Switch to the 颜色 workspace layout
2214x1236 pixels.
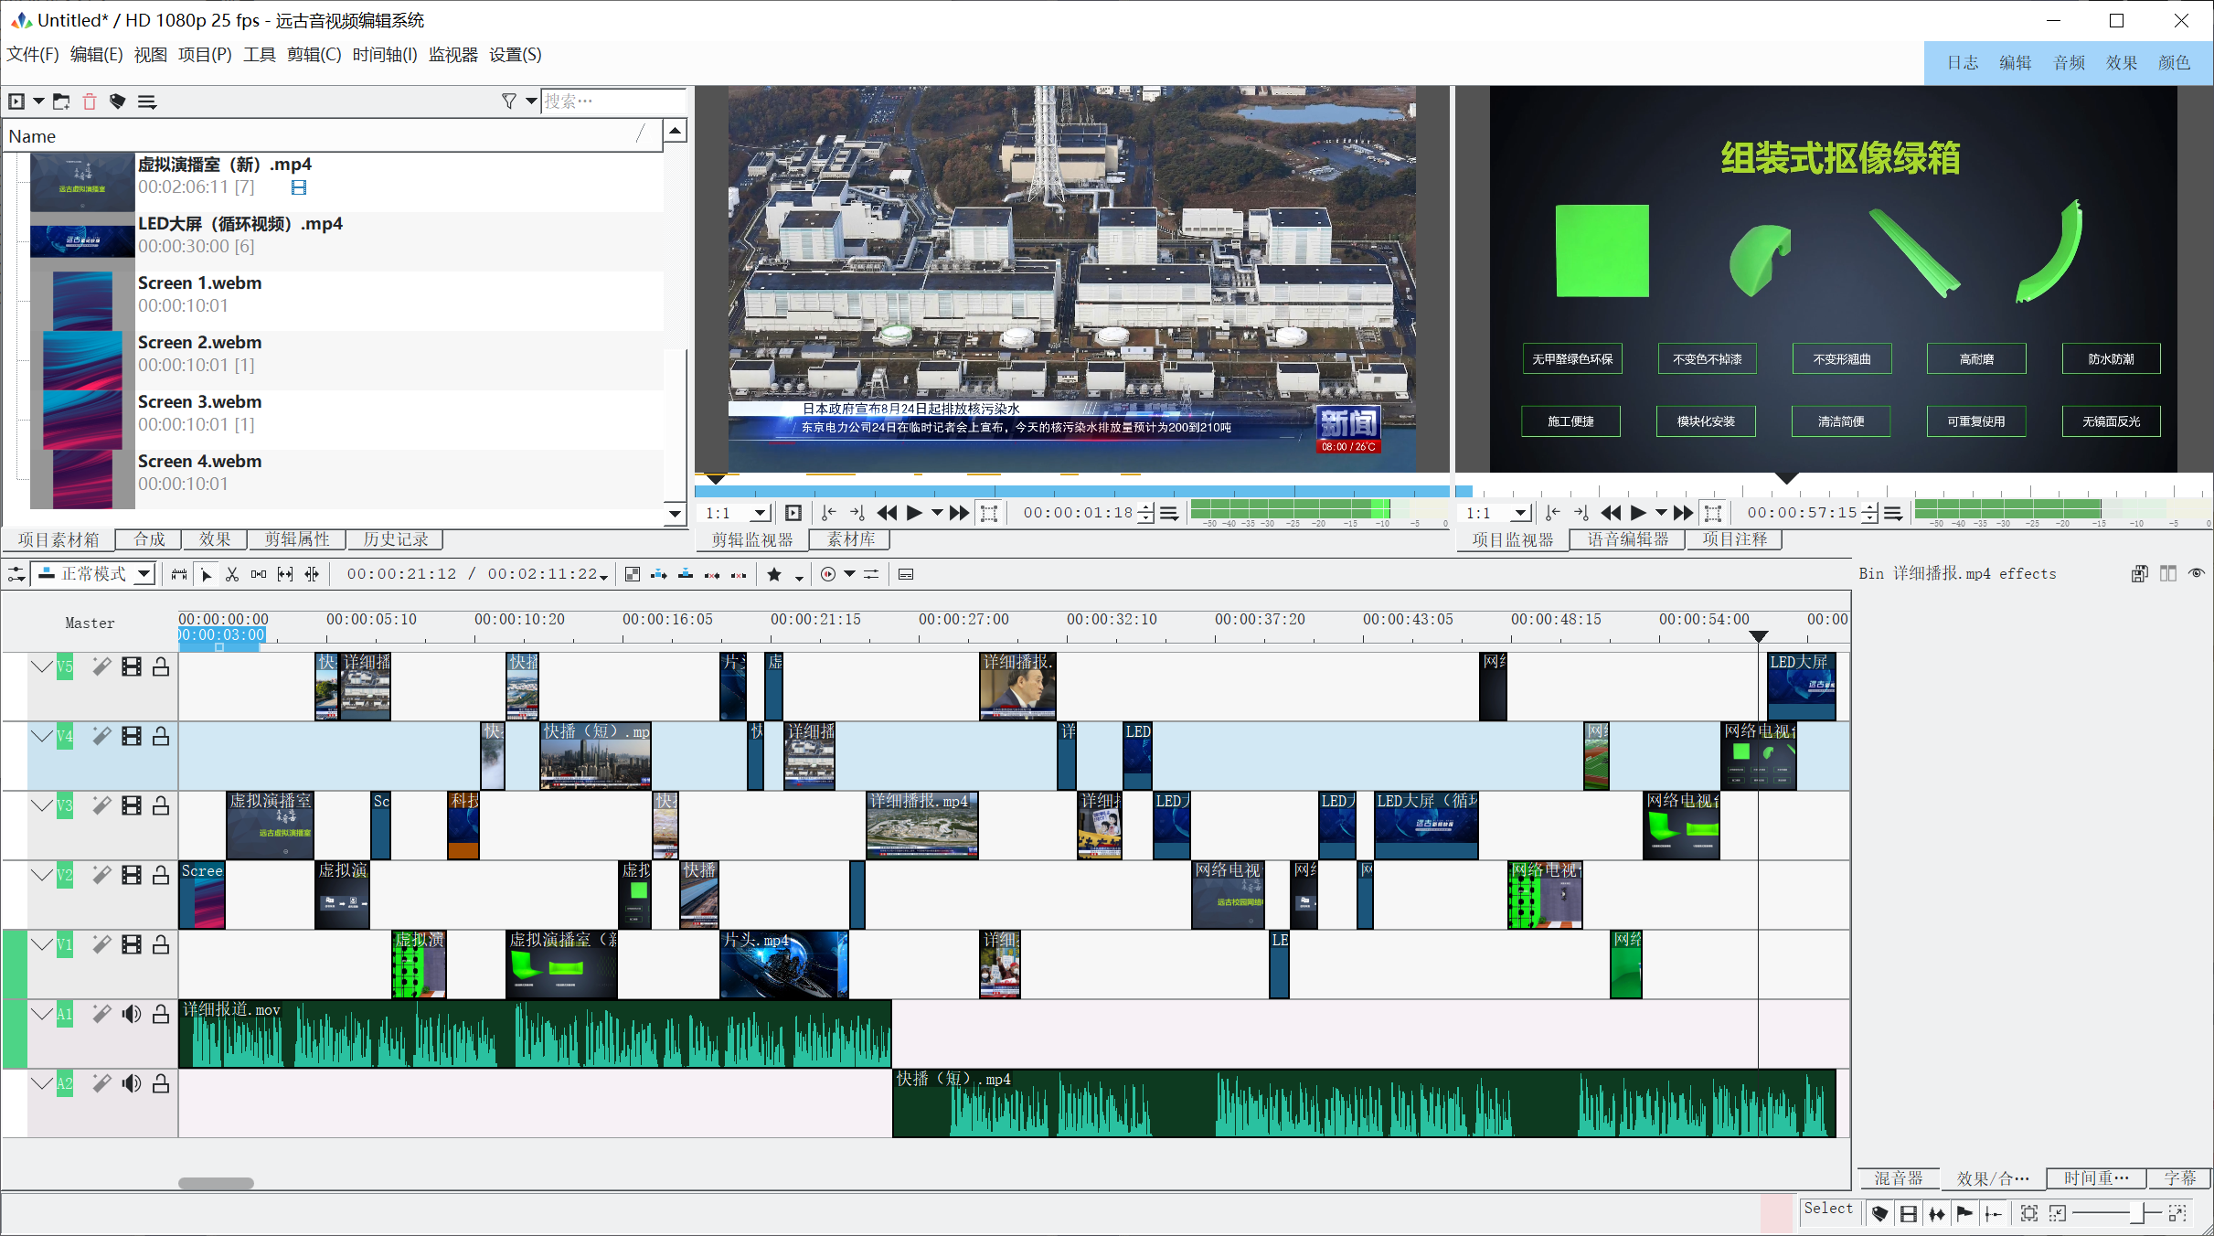click(2174, 62)
